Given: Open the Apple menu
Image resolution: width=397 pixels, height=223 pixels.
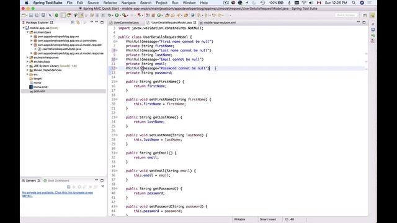Looking at the screenshot, I should 27,2.
